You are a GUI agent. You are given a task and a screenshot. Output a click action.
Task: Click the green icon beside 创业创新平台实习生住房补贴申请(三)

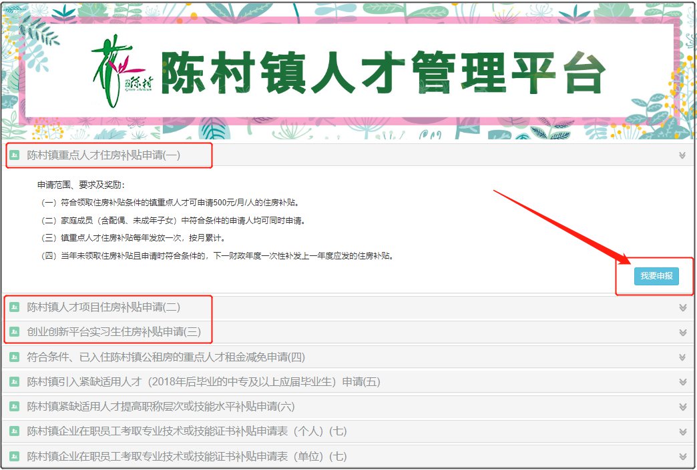[15, 332]
